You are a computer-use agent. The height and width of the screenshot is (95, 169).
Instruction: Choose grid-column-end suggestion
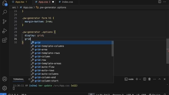pyautogui.click(x=71, y=77)
